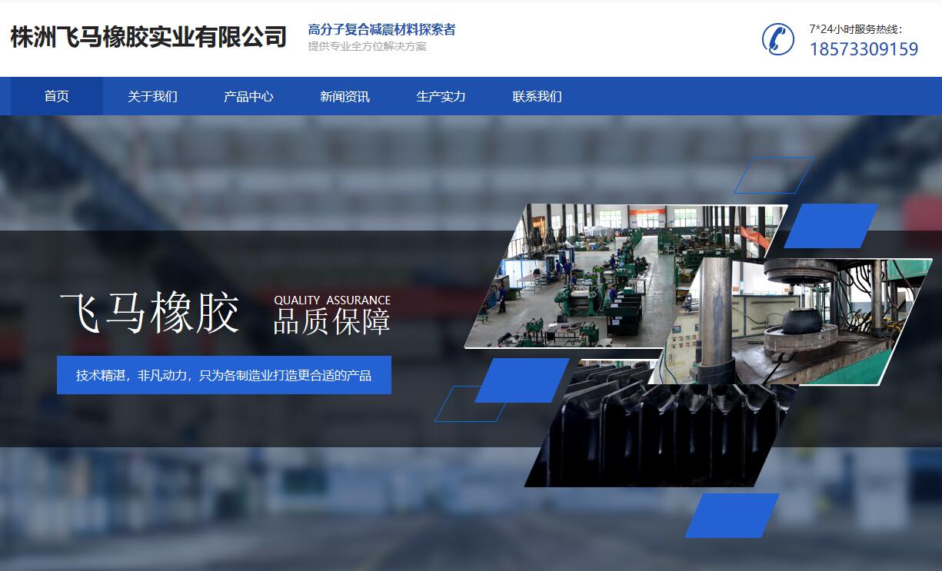Click the 7*24小时服务热线 label

[855, 29]
